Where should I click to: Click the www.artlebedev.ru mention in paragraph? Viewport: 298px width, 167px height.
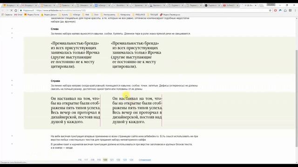pyautogui.click(x=149, y=136)
